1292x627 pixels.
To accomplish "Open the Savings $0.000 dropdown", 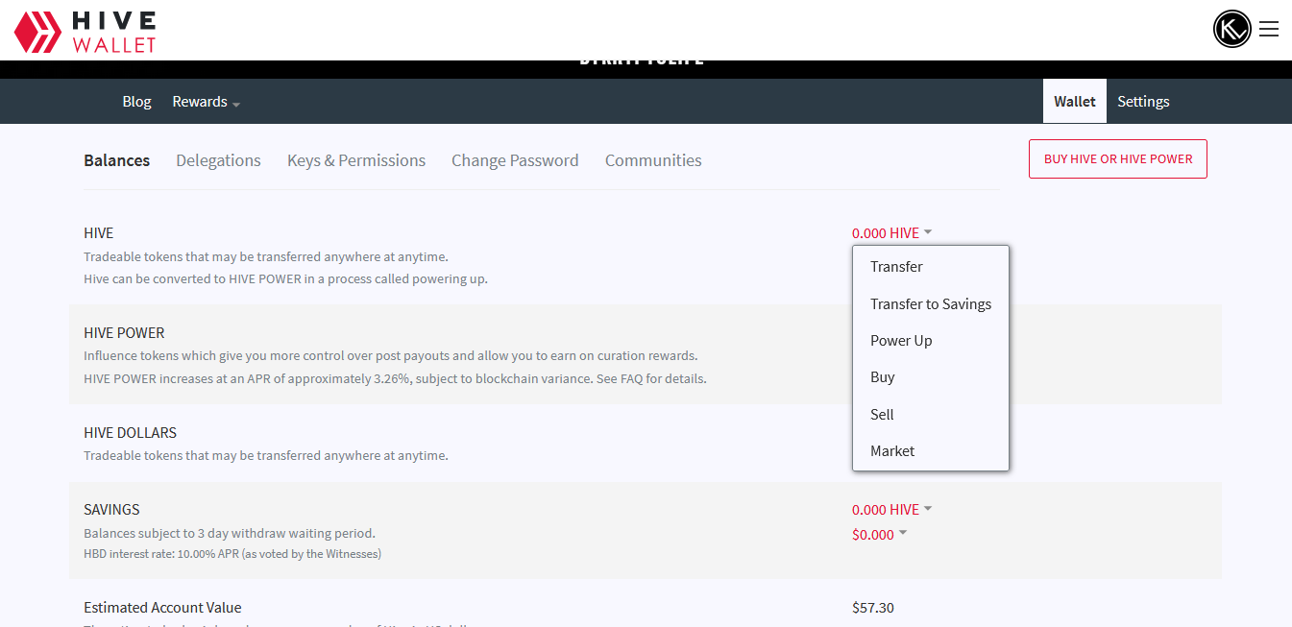I will (879, 535).
